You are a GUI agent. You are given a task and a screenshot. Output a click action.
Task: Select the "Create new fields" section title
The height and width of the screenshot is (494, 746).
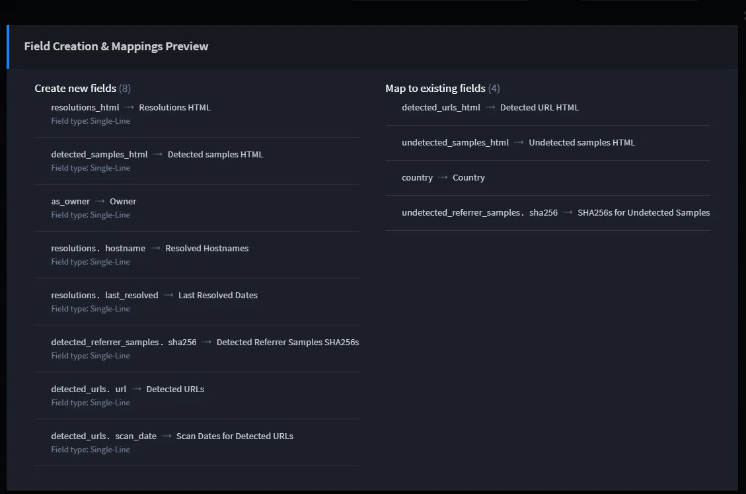pyautogui.click(x=75, y=88)
